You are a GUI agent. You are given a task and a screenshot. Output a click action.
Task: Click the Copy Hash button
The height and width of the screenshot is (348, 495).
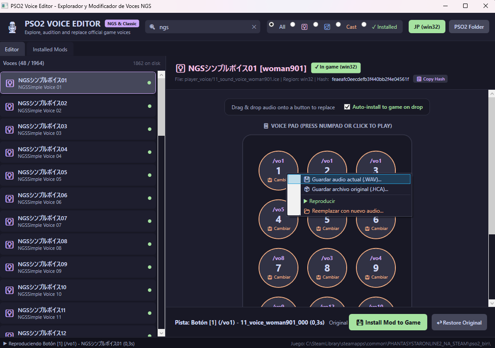430,79
